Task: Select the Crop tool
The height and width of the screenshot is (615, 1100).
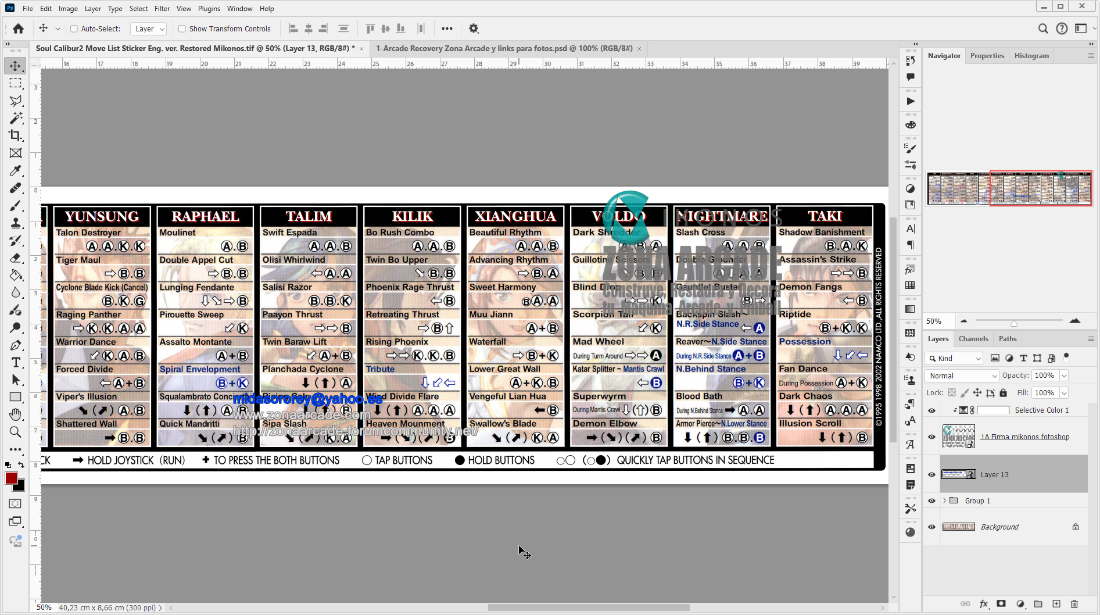Action: pyautogui.click(x=16, y=135)
